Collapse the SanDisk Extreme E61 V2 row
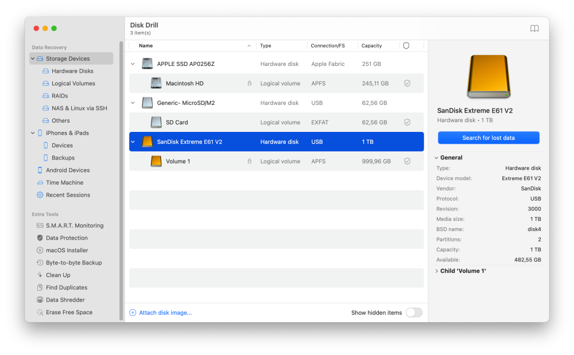This screenshot has width=574, height=355. (x=133, y=142)
